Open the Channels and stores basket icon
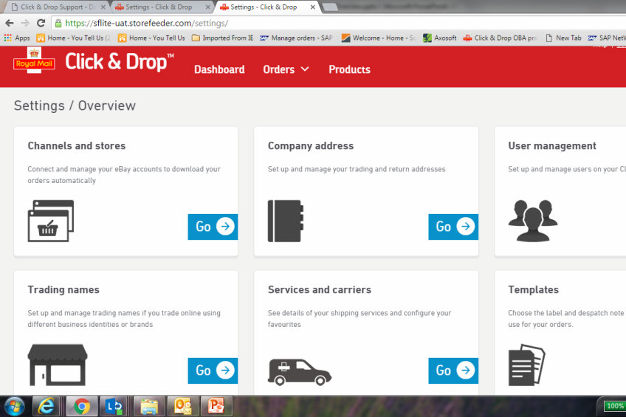Screen dimensions: 626x417 tap(51, 221)
